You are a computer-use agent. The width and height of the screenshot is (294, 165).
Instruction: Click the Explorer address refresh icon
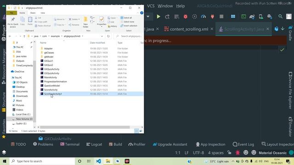[108, 36]
